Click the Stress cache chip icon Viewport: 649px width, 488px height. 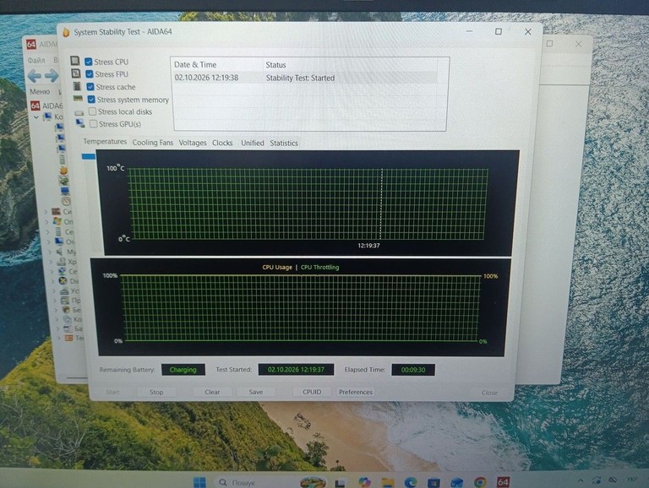(x=77, y=86)
